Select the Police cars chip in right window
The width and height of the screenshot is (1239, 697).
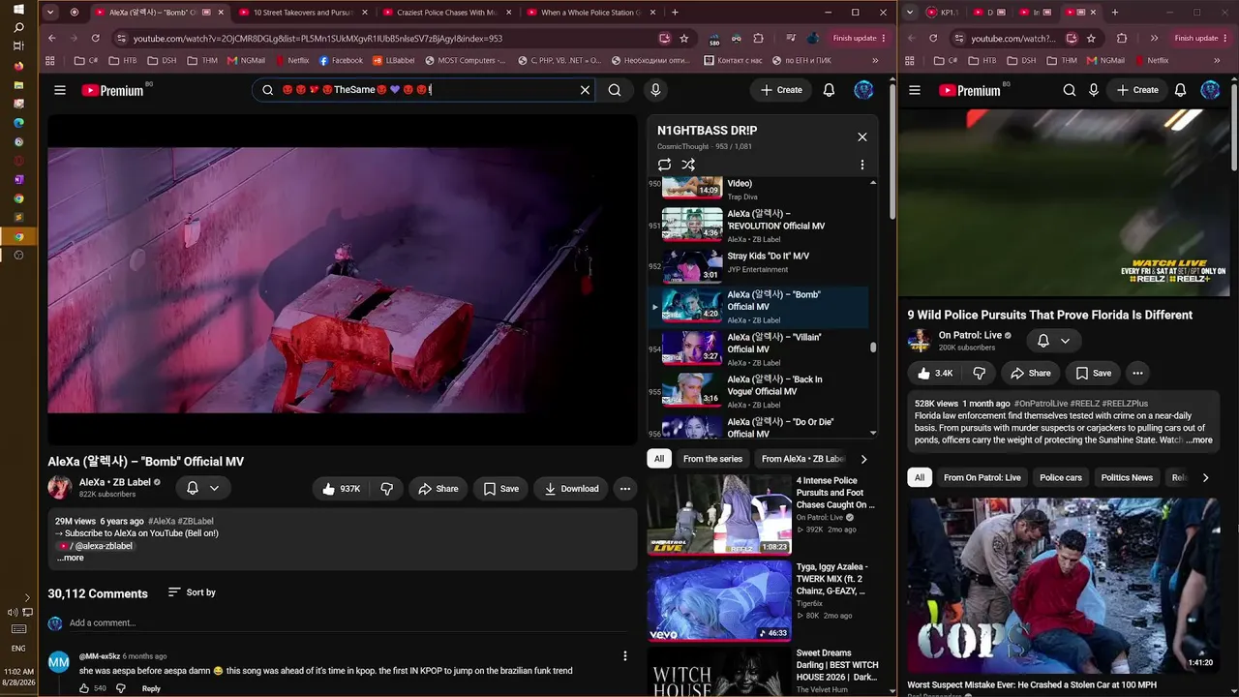[x=1061, y=477]
